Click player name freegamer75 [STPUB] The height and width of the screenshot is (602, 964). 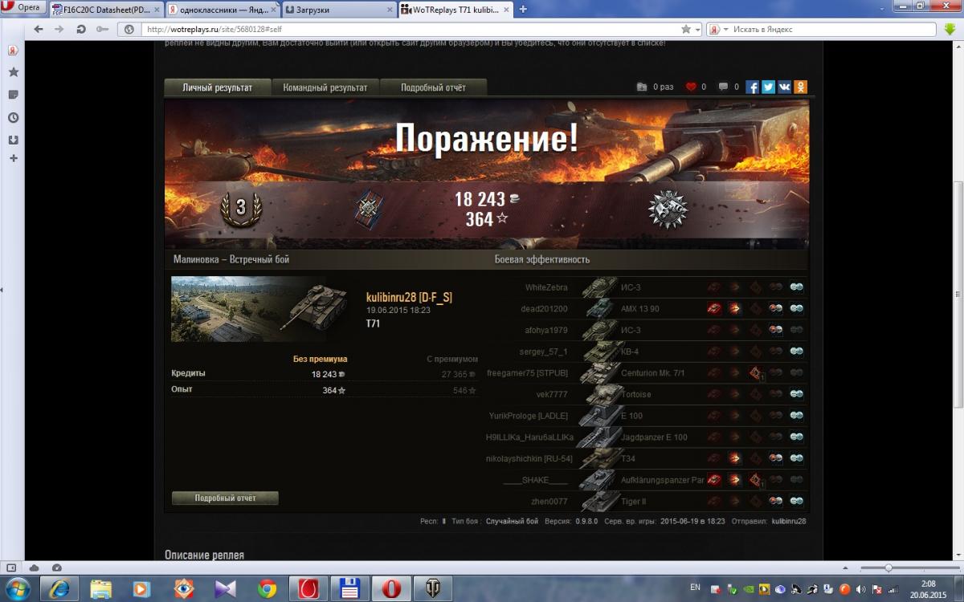[528, 373]
